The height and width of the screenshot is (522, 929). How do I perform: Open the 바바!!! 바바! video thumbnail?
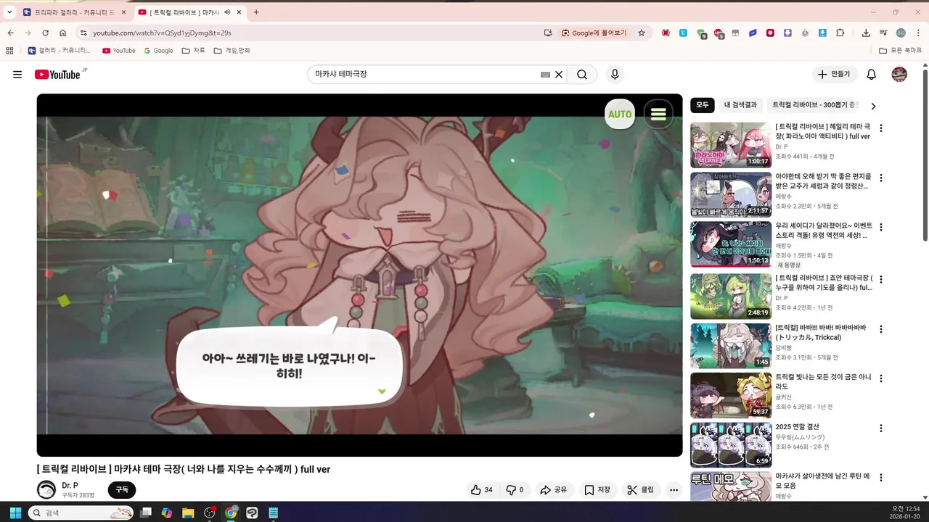click(x=730, y=345)
